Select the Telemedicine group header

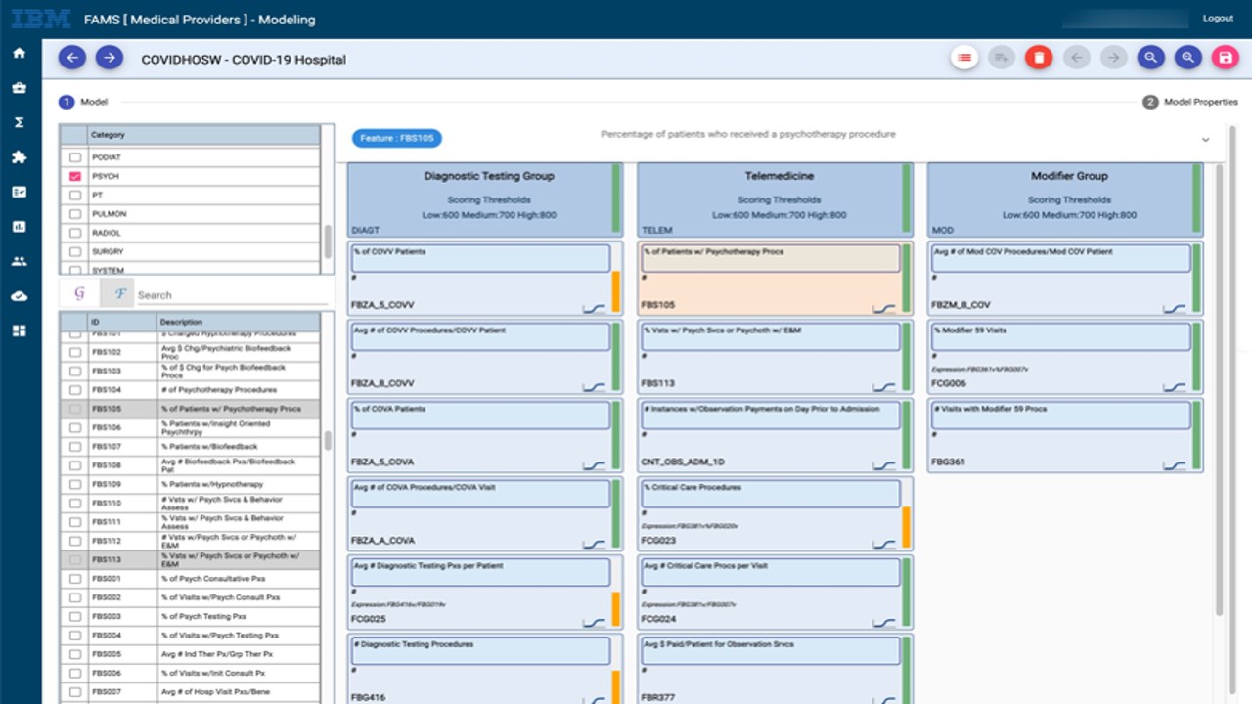(x=775, y=200)
